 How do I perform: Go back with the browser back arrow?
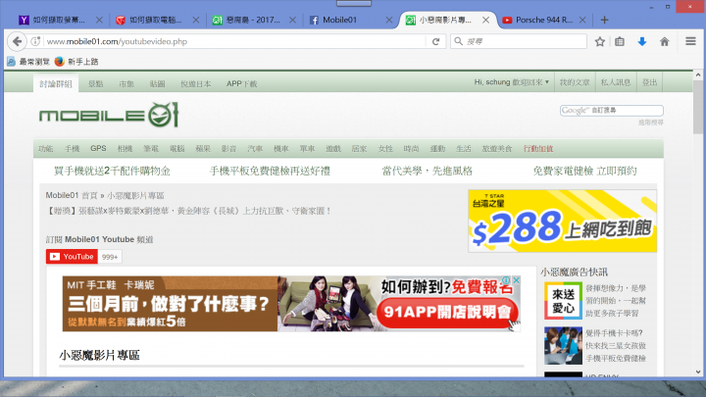pyautogui.click(x=17, y=41)
